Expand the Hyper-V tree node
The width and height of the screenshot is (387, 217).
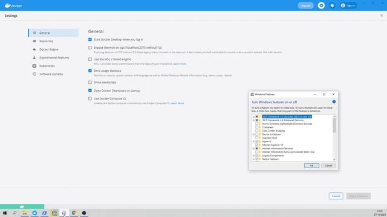point(253,142)
